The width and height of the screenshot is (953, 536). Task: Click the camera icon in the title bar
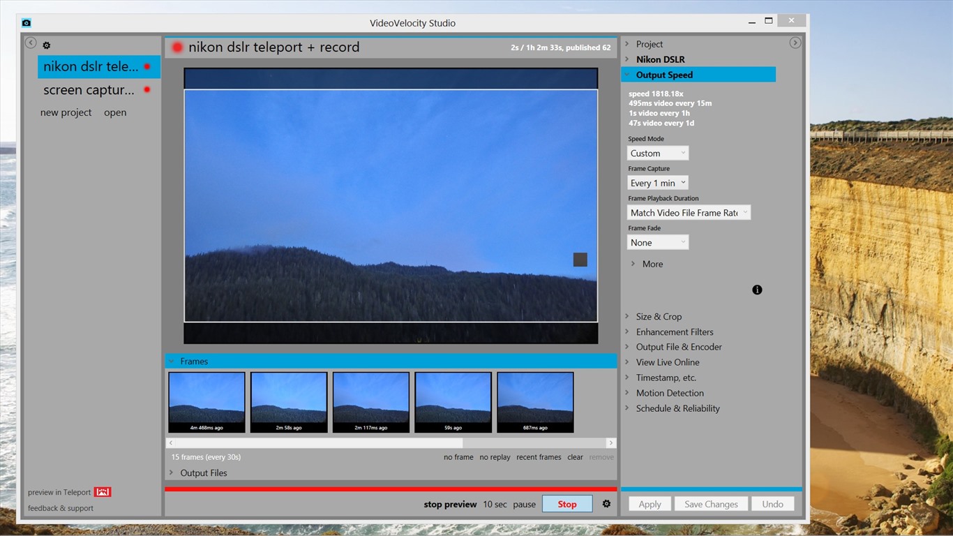click(26, 22)
